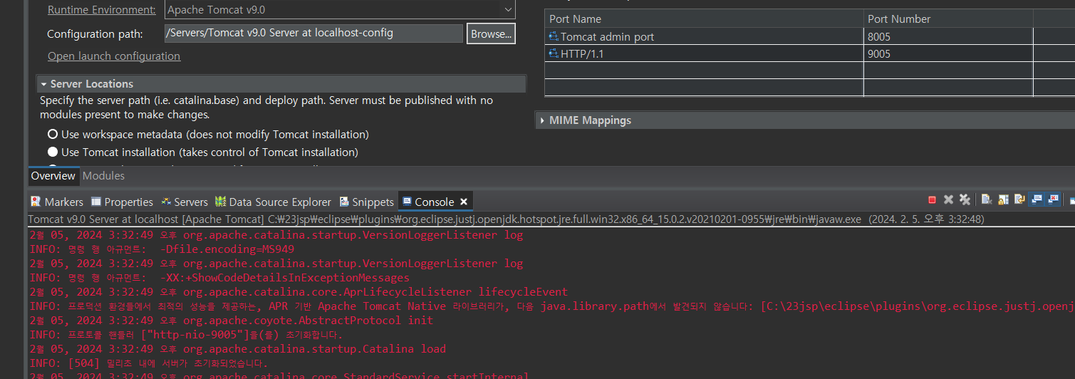Click the http-nio-9005 protocol handler line

[186, 335]
